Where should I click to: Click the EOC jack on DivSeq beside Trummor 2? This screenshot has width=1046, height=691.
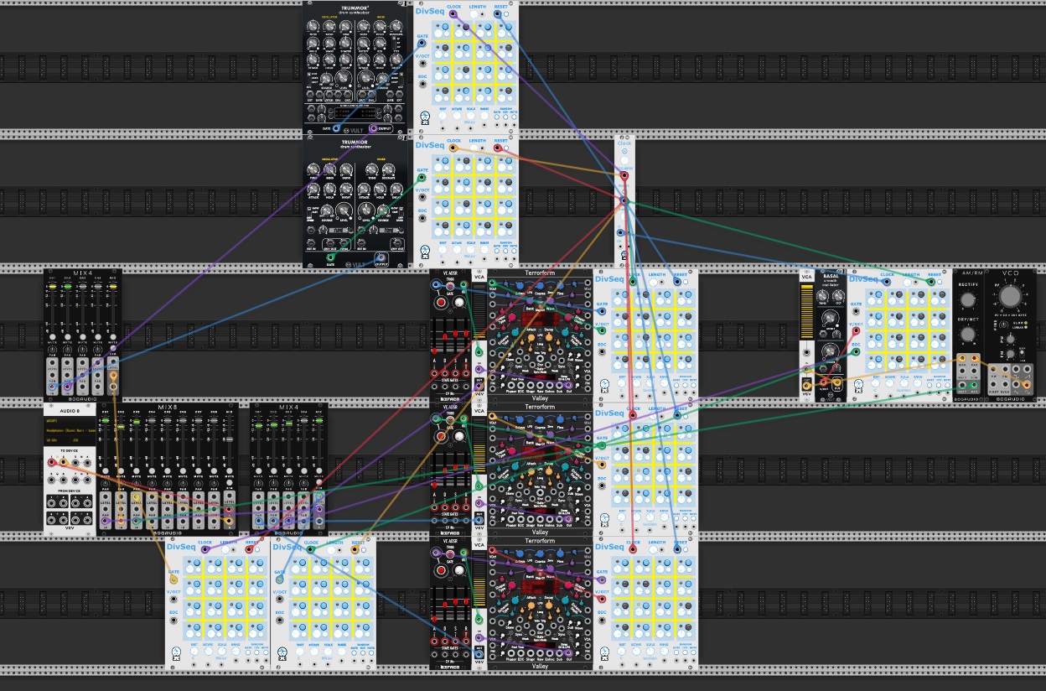coord(423,84)
